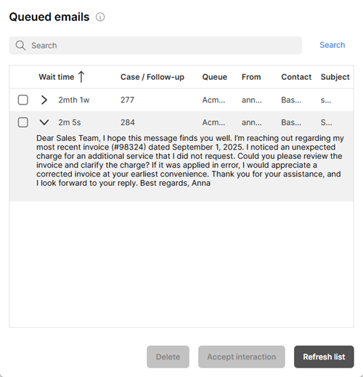This screenshot has height=377, width=363.
Task: Focus the Search input field
Action: (155, 46)
